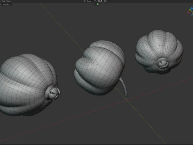
Task: Open the pivot point dropdown
Action: tap(95, 1)
